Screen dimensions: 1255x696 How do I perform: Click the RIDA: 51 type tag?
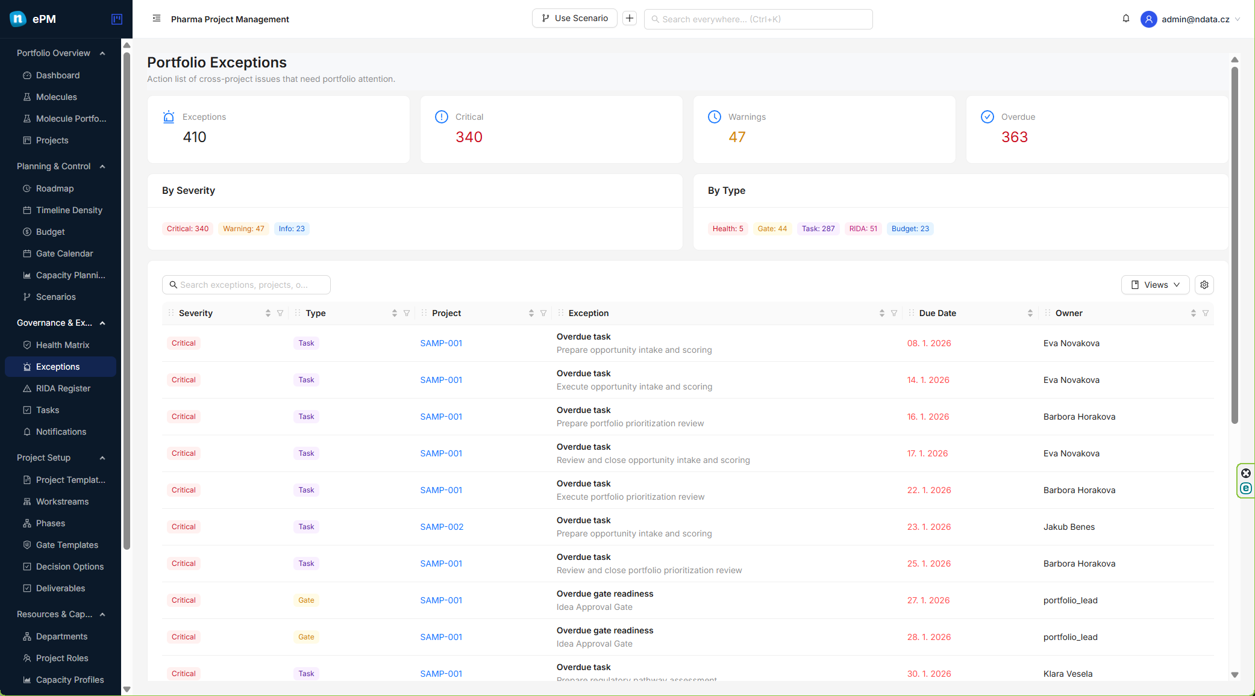[863, 229]
